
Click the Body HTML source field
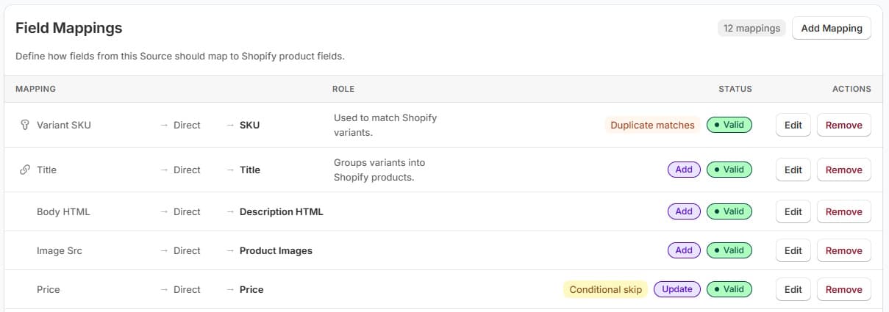click(63, 211)
